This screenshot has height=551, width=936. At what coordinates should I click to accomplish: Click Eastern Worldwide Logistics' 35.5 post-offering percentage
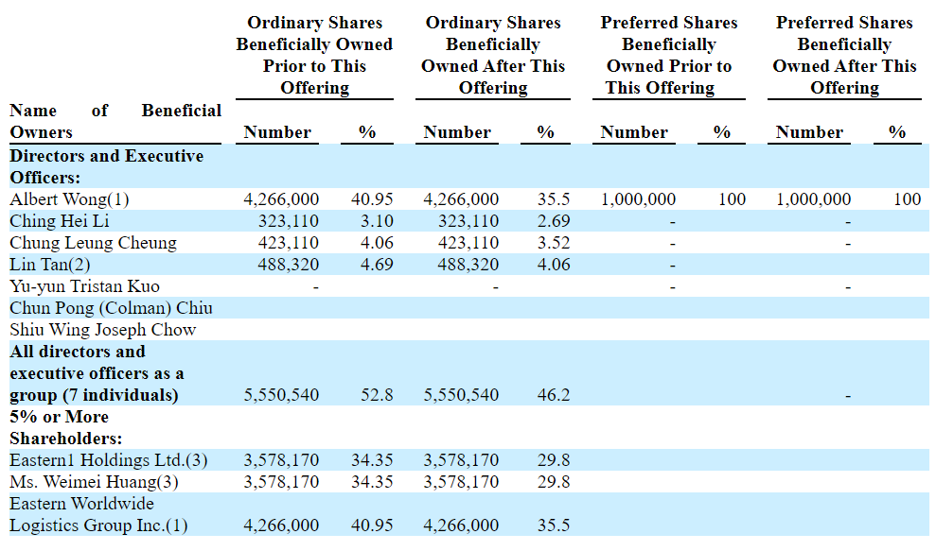click(x=554, y=525)
